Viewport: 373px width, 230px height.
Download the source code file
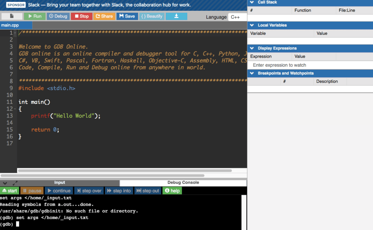tap(176, 16)
